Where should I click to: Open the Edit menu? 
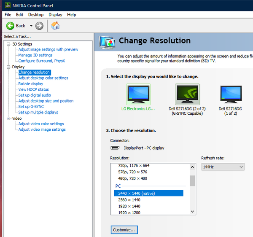click(19, 15)
